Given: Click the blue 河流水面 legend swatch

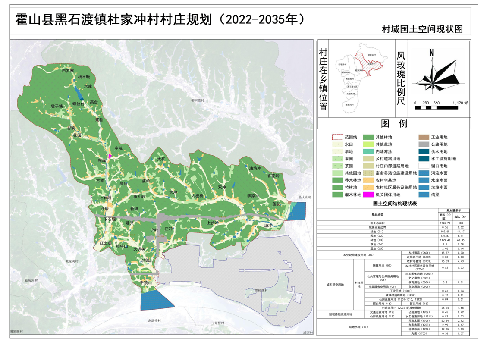Looking at the screenshot, I should [424, 173].
